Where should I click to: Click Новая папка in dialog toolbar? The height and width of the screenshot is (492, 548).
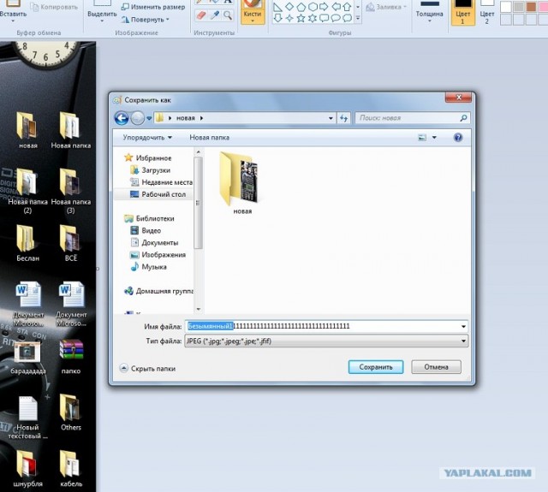[x=210, y=137]
